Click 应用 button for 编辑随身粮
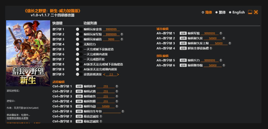This screenshot has width=268, height=129. [183, 65]
